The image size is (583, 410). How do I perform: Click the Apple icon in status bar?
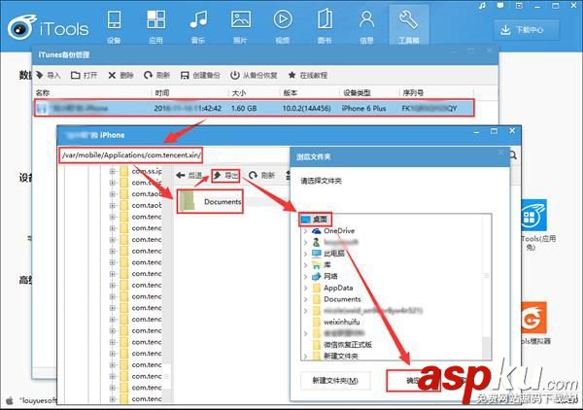tap(10, 400)
